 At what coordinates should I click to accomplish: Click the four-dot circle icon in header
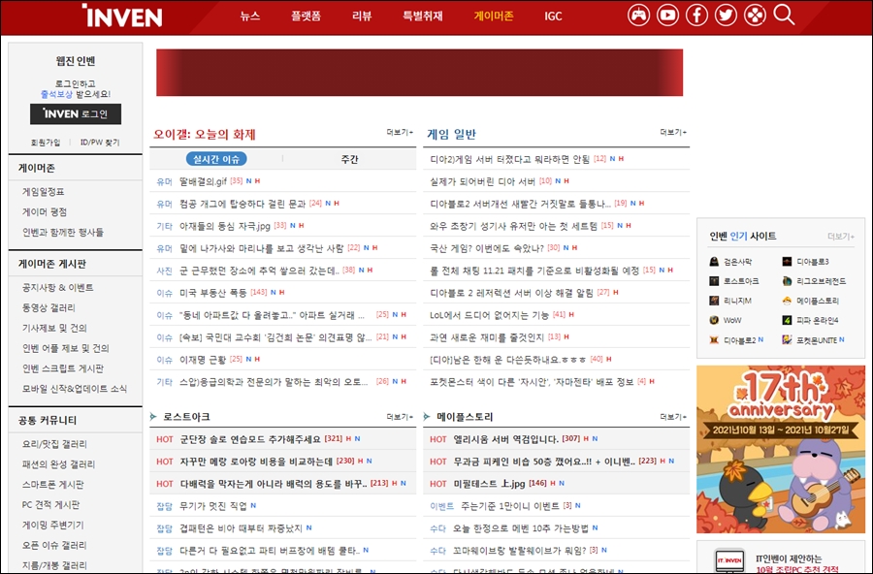pyautogui.click(x=755, y=16)
